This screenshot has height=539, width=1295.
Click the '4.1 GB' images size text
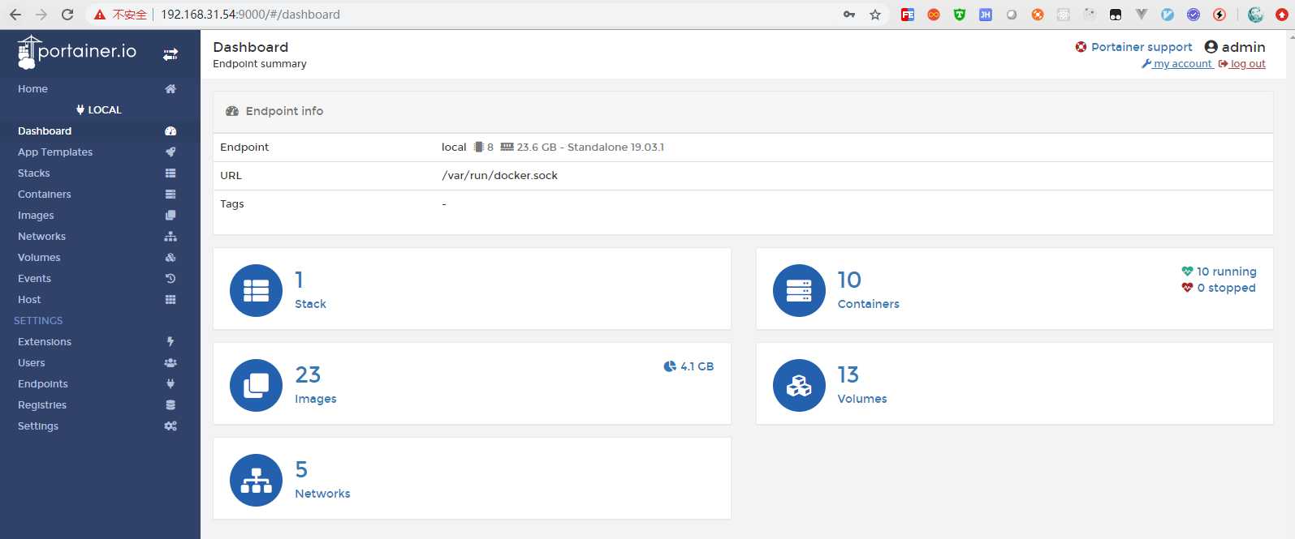coord(697,366)
